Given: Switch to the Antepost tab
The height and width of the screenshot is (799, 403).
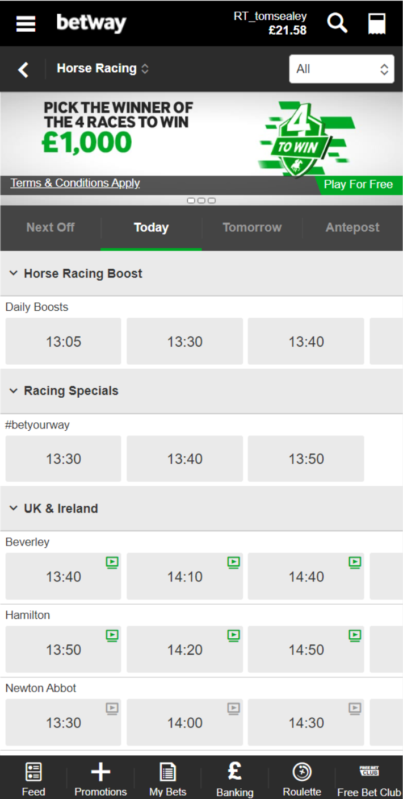Looking at the screenshot, I should tap(352, 227).
